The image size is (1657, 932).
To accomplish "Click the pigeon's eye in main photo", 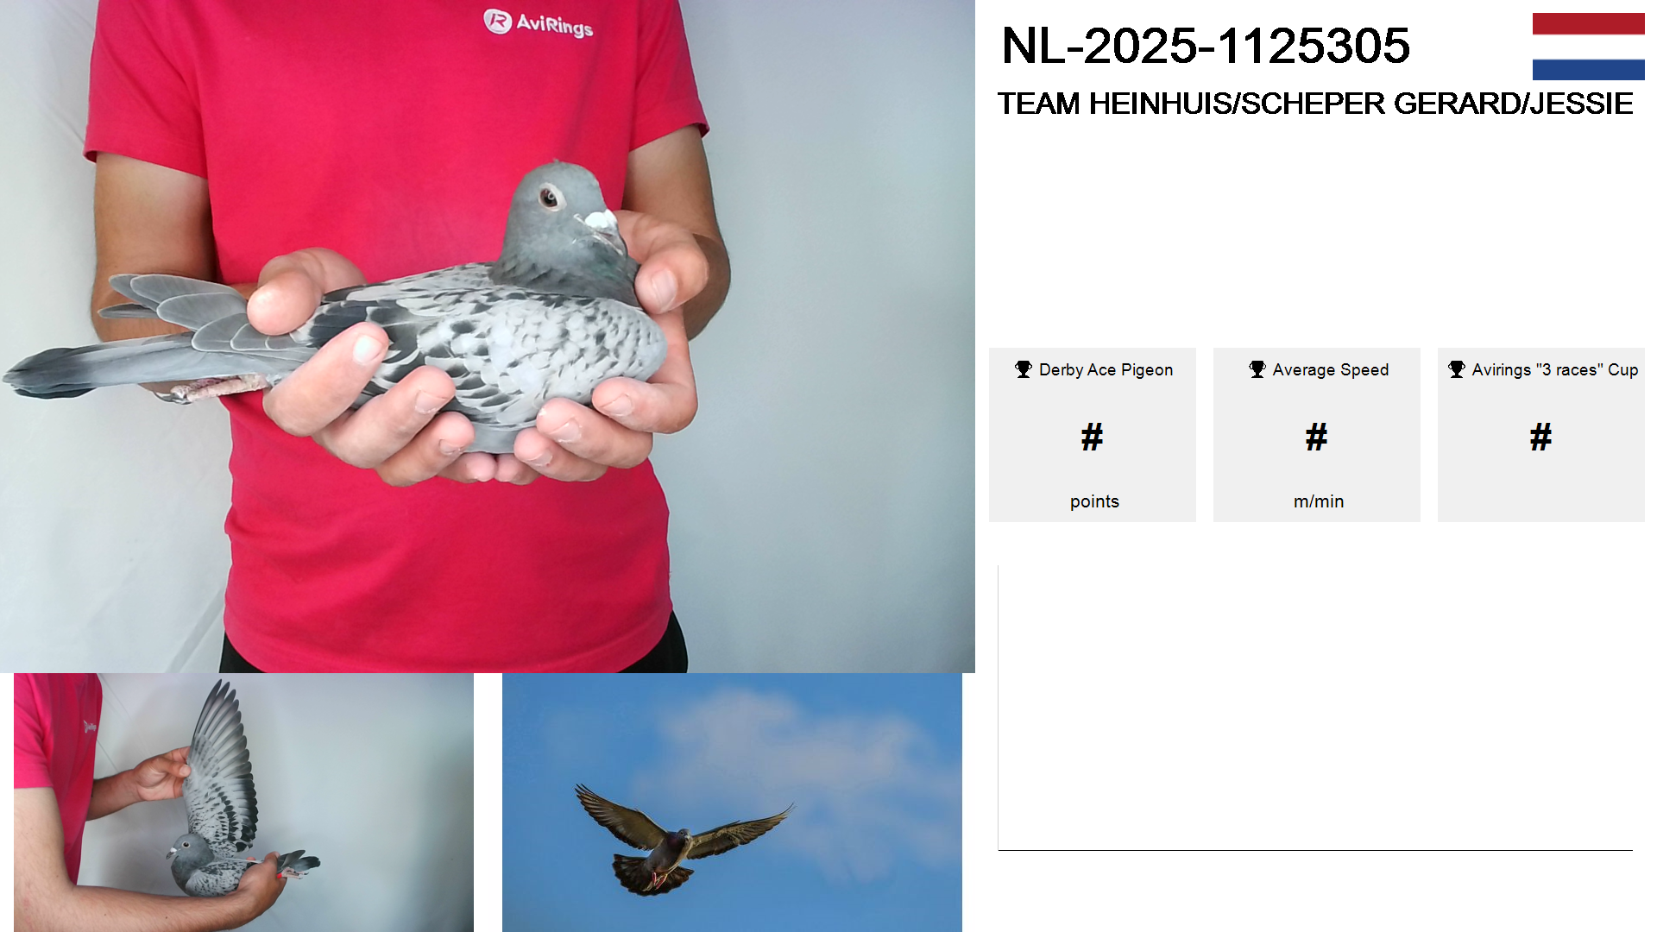I will coord(549,198).
